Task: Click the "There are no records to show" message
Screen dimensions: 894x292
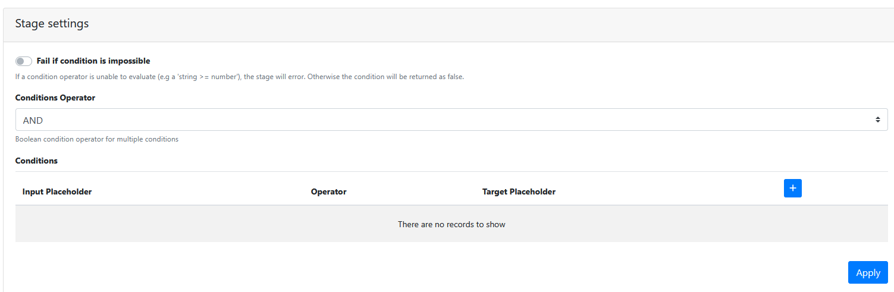Action: (x=451, y=225)
